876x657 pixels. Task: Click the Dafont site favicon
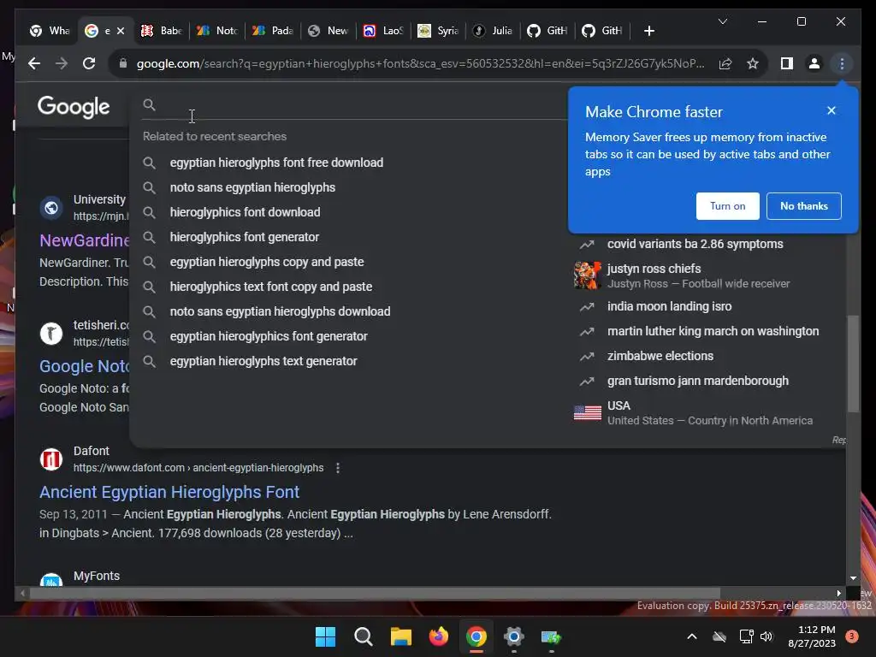tap(50, 459)
